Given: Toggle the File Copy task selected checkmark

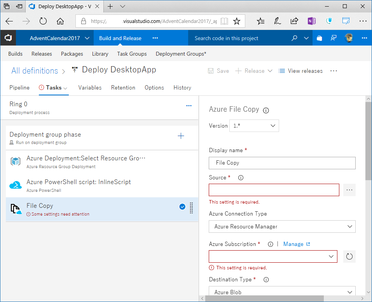Looking at the screenshot, I should (182, 207).
